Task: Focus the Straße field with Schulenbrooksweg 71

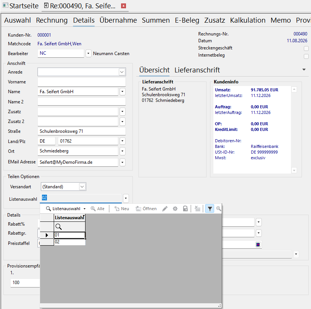Action: click(x=81, y=131)
